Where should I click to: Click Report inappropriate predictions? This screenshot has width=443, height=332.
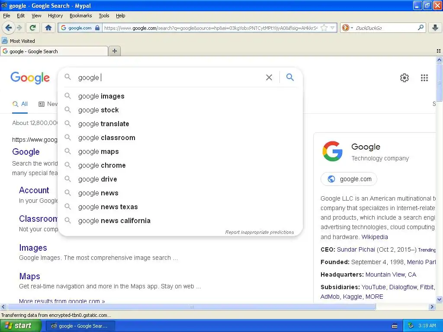[260, 232]
